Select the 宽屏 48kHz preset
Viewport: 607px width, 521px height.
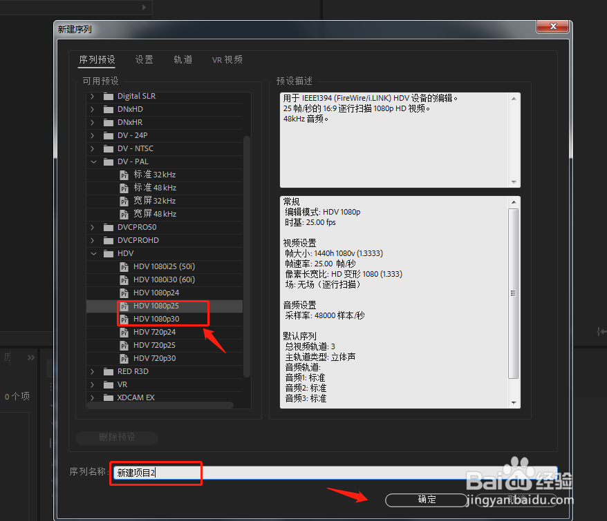click(x=153, y=214)
